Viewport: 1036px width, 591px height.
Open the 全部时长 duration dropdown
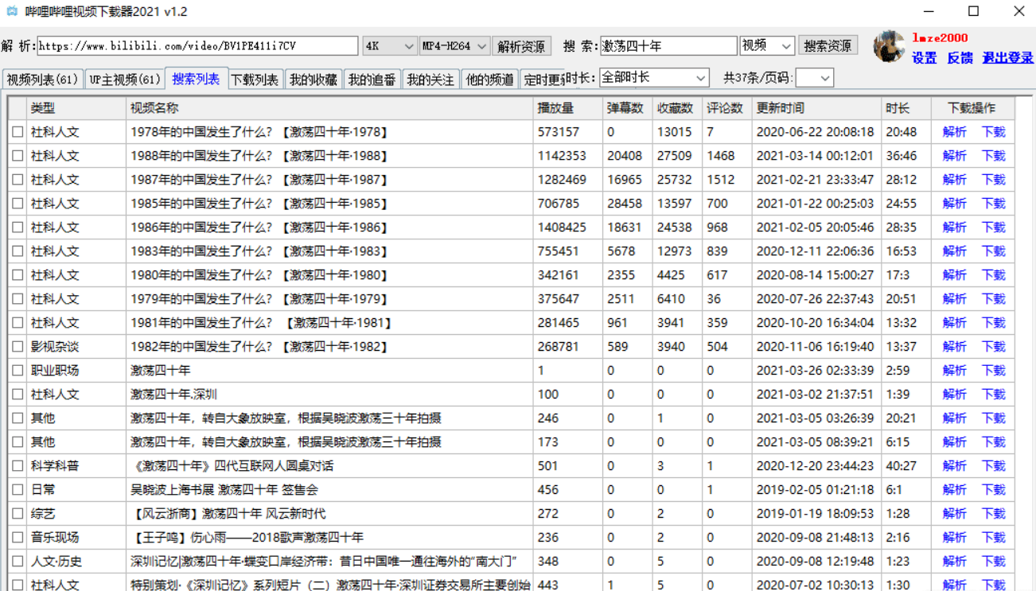(654, 77)
